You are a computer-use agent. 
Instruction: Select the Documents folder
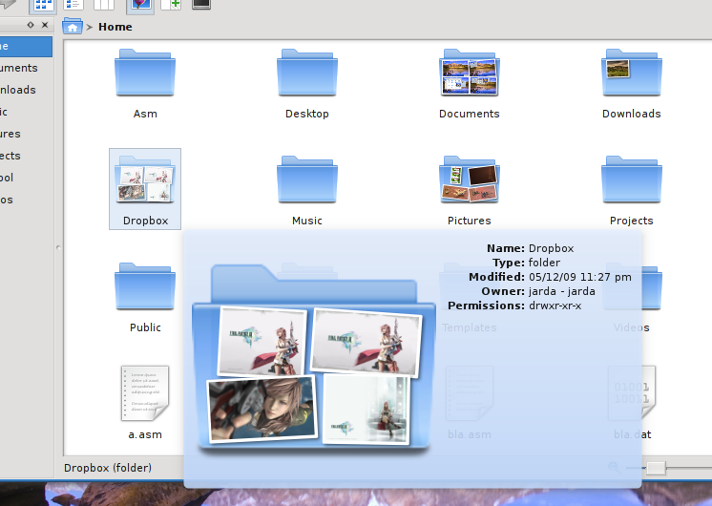click(470, 73)
